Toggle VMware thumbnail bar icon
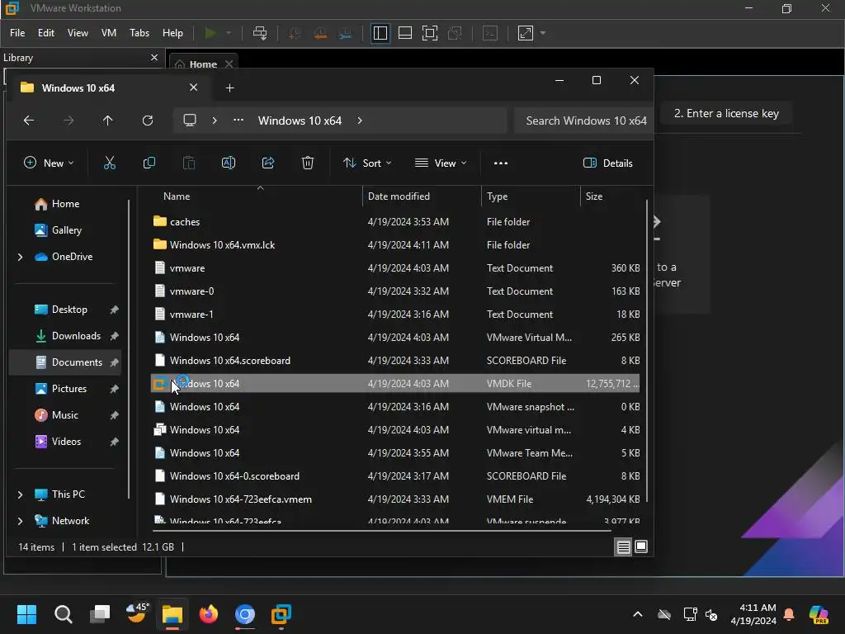This screenshot has width=845, height=634. pyautogui.click(x=404, y=33)
